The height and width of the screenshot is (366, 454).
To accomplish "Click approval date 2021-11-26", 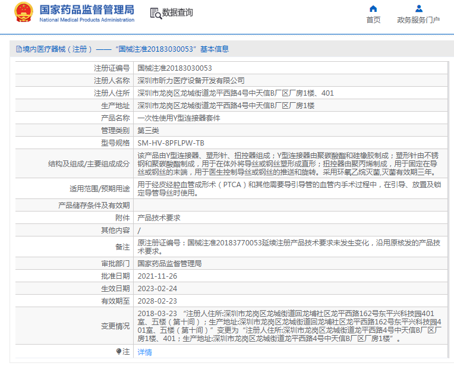I will [157, 276].
